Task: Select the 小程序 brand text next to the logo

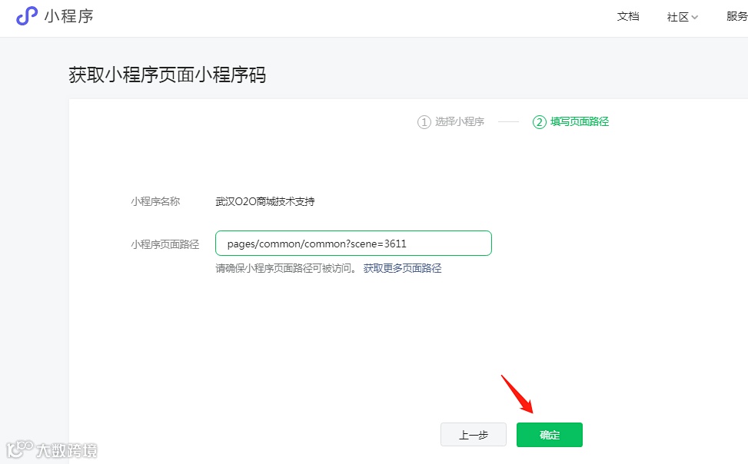Action: coord(70,16)
